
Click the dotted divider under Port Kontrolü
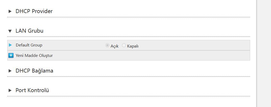[x=129, y=96]
